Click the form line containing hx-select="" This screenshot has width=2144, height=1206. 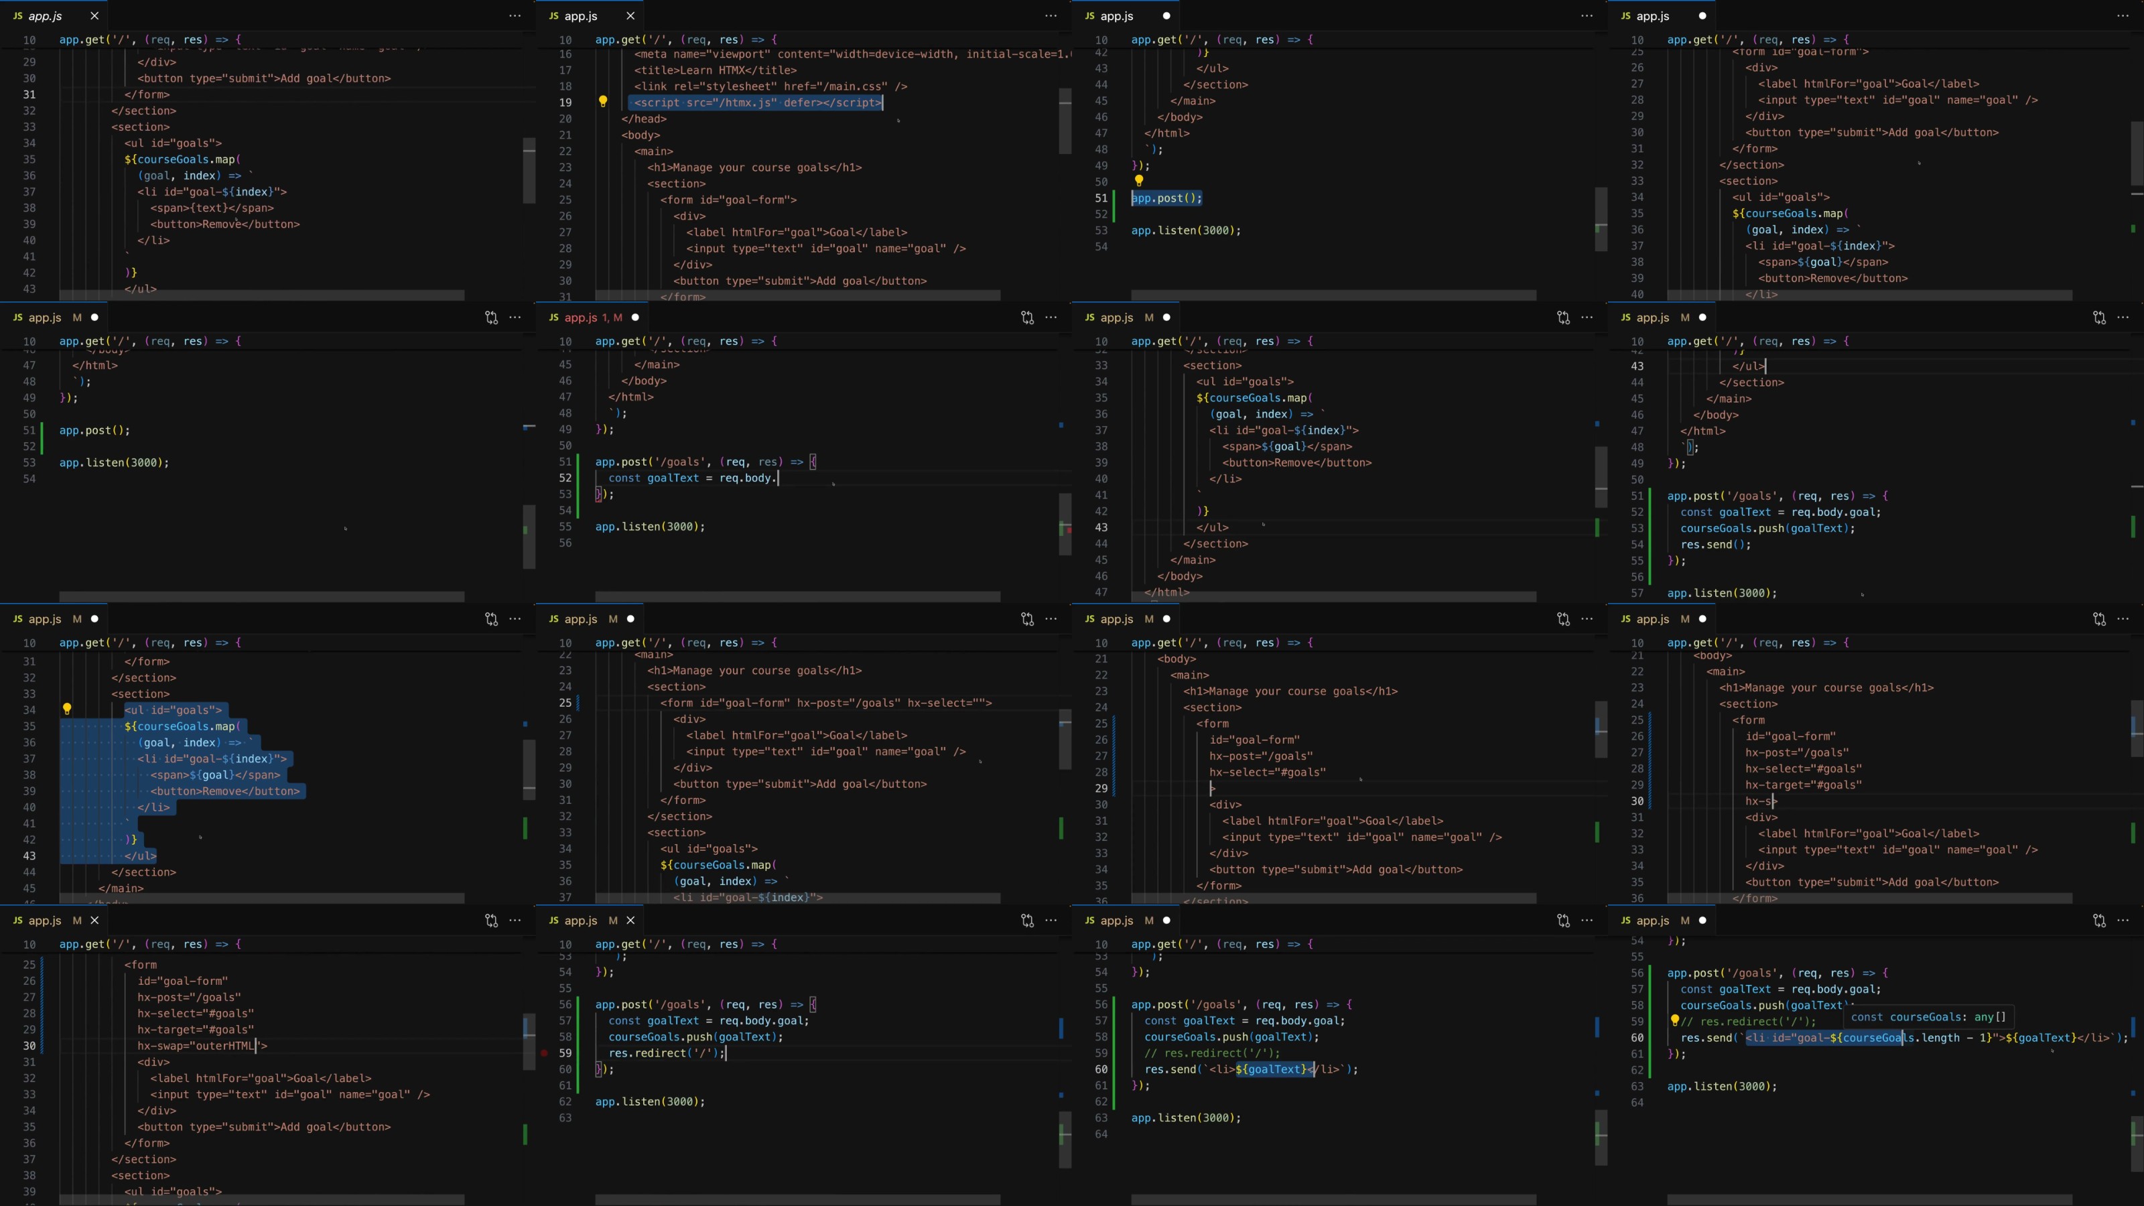click(825, 702)
